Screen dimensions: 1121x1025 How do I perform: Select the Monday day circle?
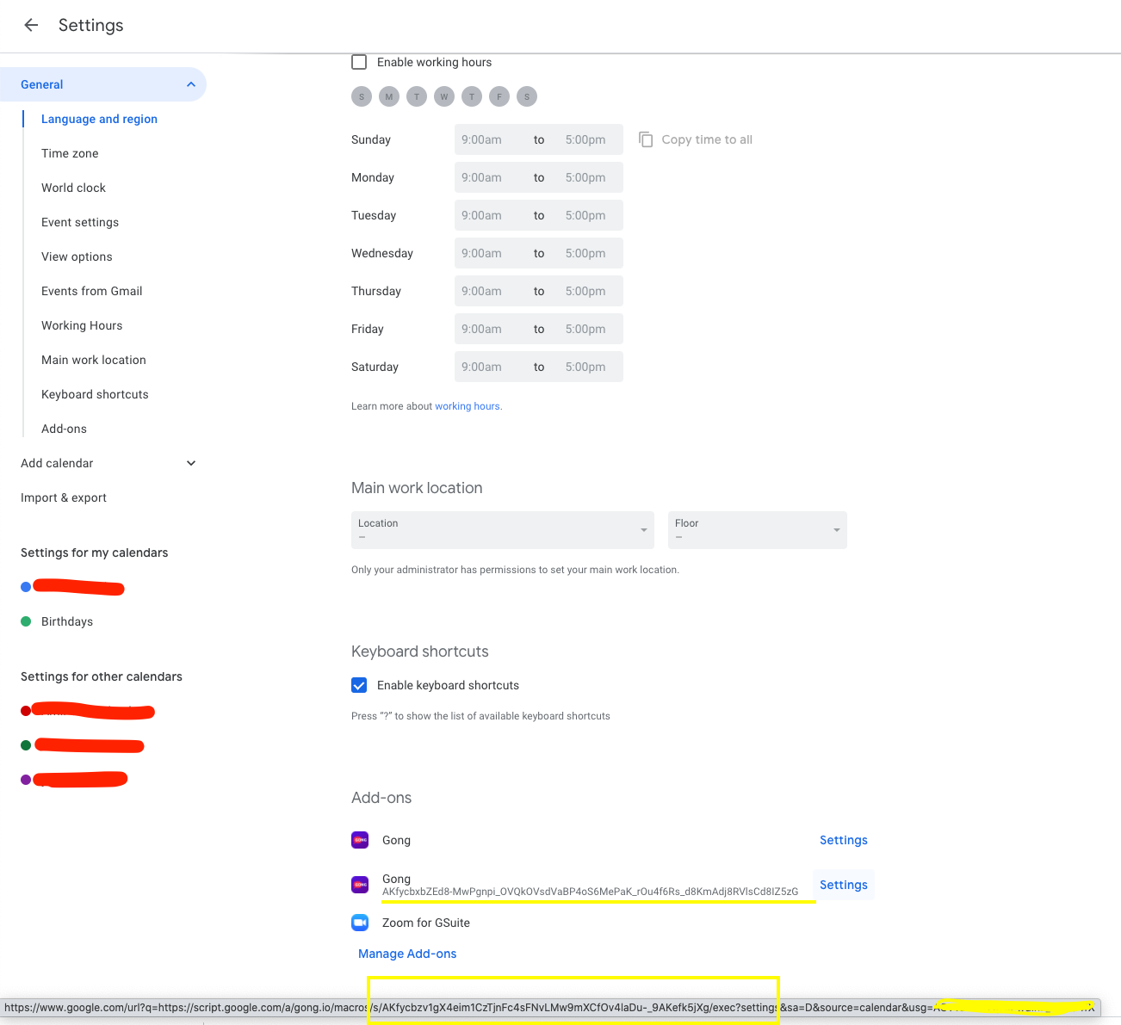click(x=389, y=96)
